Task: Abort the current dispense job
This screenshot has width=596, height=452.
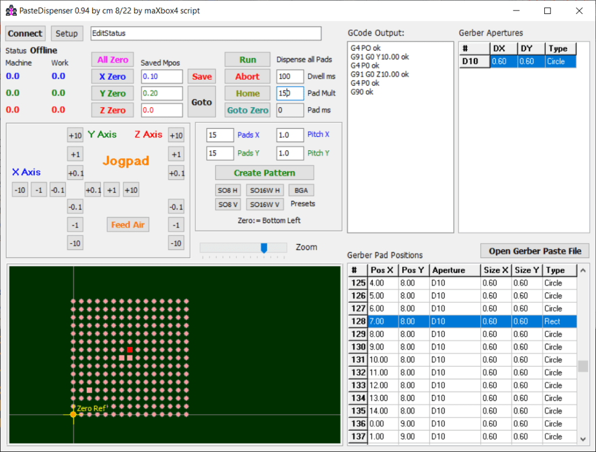Action: pyautogui.click(x=247, y=76)
